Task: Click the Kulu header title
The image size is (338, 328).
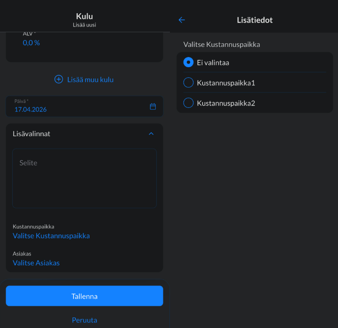Action: point(84,16)
